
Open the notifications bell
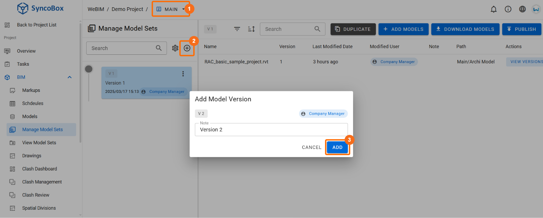(x=494, y=9)
